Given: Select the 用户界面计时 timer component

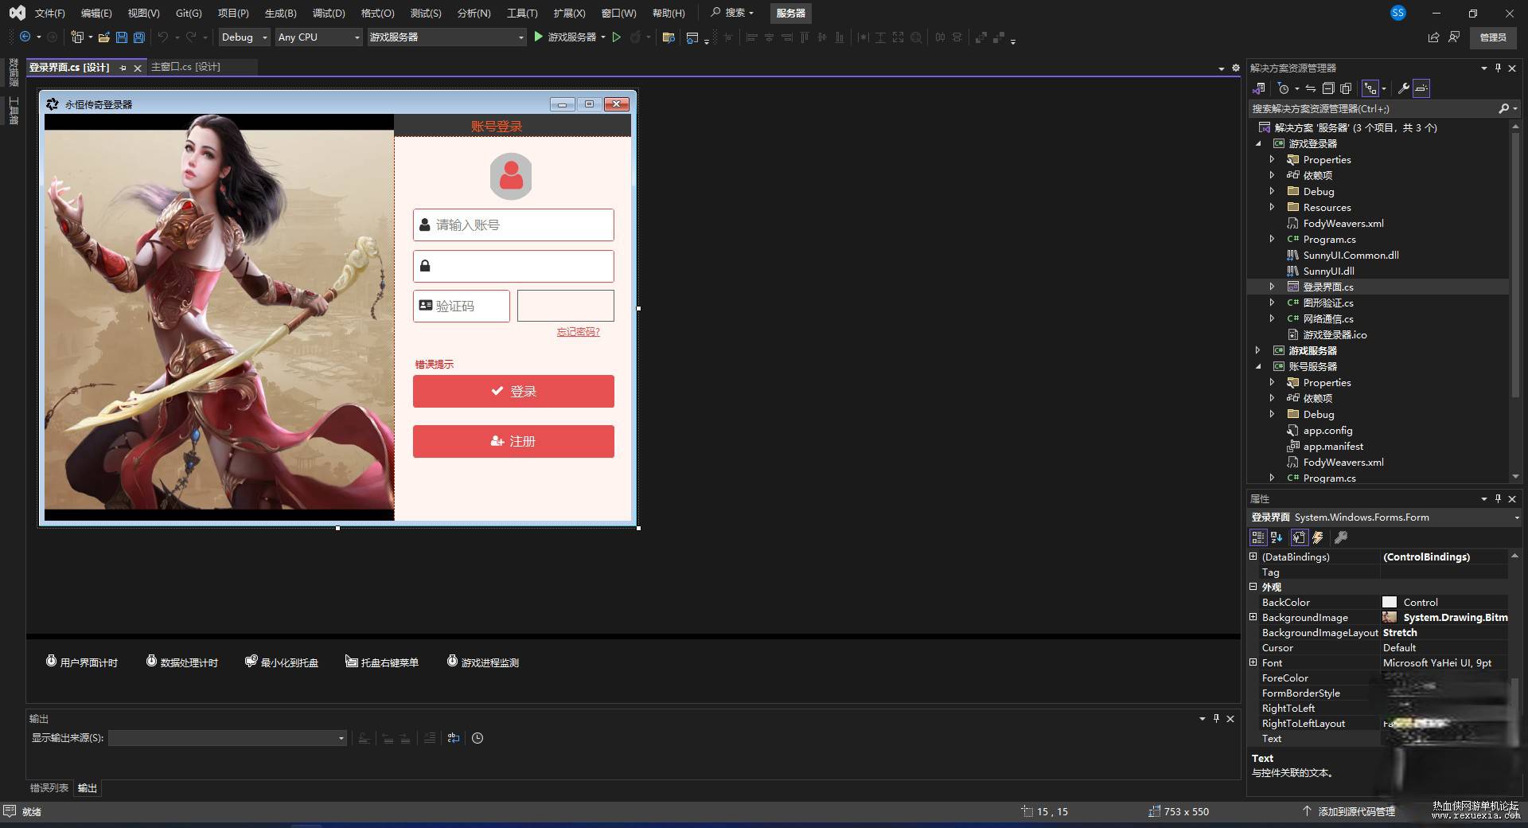Looking at the screenshot, I should tap(82, 662).
